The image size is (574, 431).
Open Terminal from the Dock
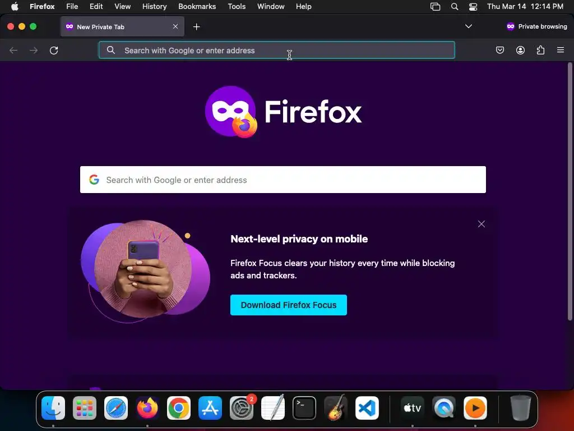[x=304, y=408]
